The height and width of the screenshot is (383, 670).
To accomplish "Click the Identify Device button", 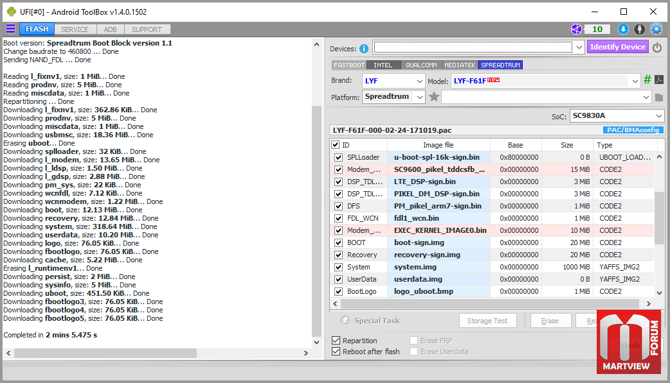I will pos(617,47).
